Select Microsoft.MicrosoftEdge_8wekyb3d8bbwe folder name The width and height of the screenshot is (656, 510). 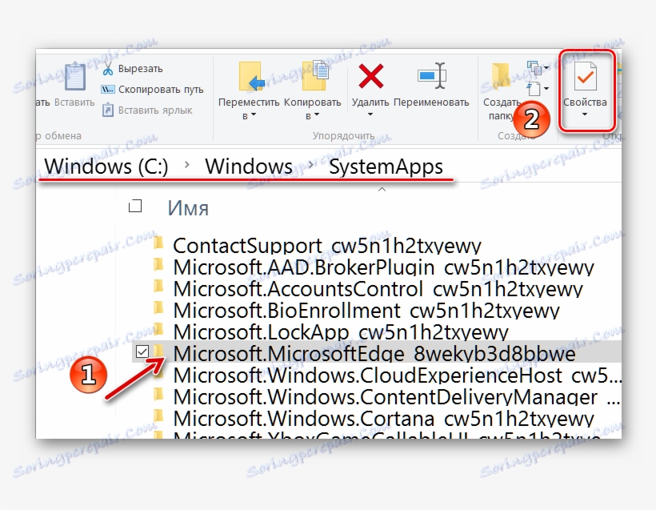[374, 354]
